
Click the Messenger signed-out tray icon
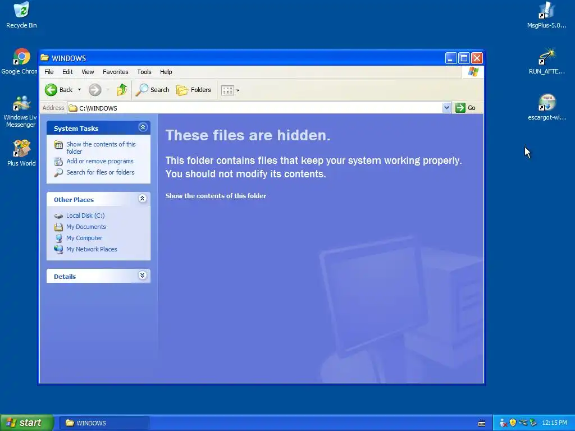tap(503, 423)
